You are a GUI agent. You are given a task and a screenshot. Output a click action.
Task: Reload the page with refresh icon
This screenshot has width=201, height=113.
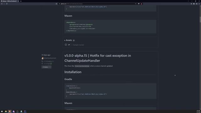coord(7,4)
